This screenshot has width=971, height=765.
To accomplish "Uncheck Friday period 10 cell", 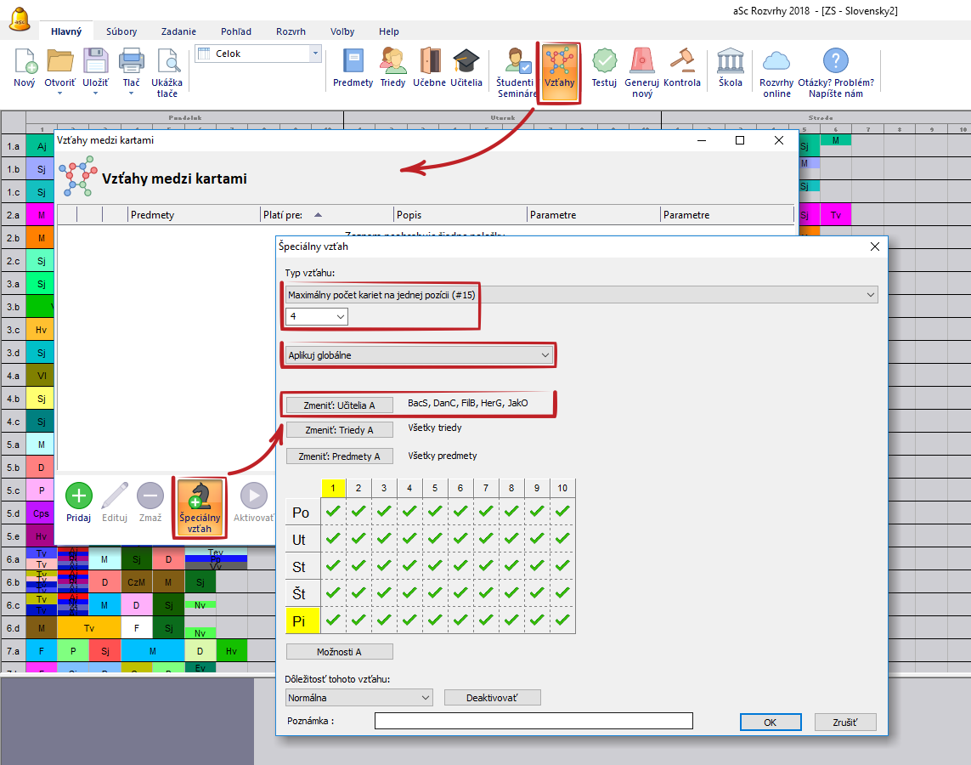I will 562,620.
